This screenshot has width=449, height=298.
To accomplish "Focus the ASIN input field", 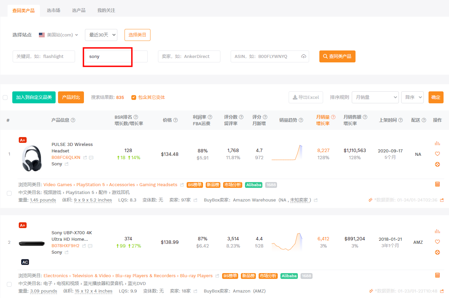I will tap(270, 56).
